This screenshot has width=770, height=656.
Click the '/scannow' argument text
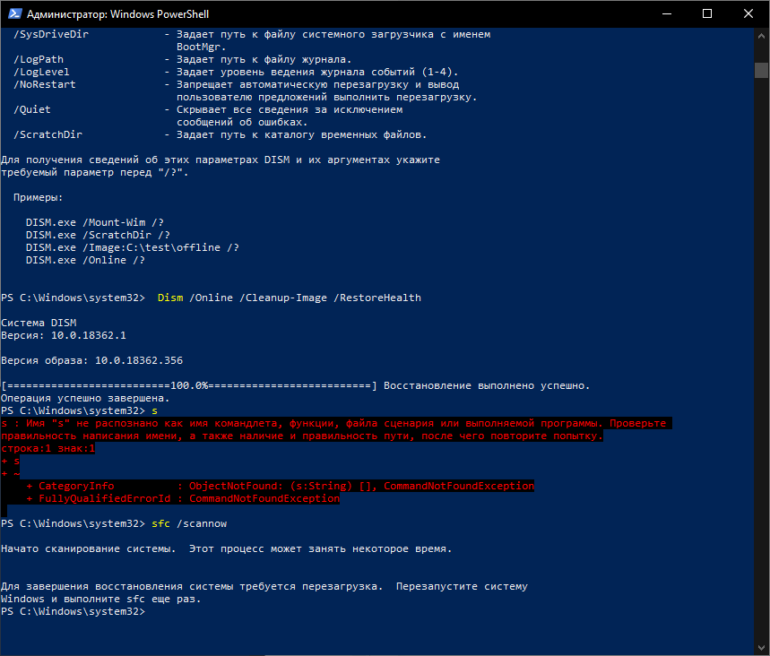202,523
